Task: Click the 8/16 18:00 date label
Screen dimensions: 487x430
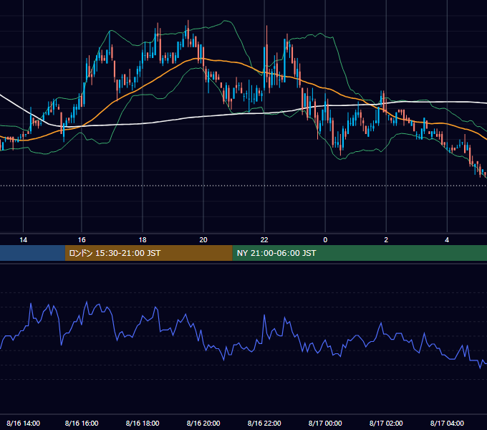Action: pos(143,423)
